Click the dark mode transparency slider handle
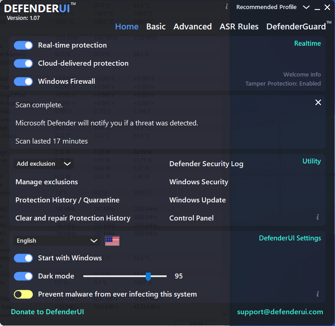This screenshot has height=326, width=335. (148, 277)
